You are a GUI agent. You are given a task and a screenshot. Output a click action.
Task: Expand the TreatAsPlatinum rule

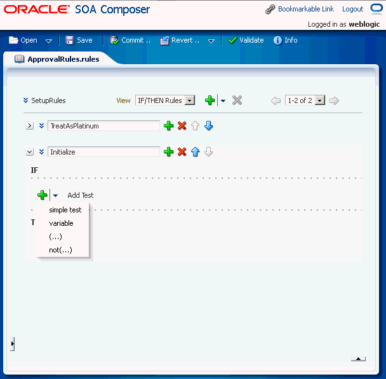click(x=30, y=126)
